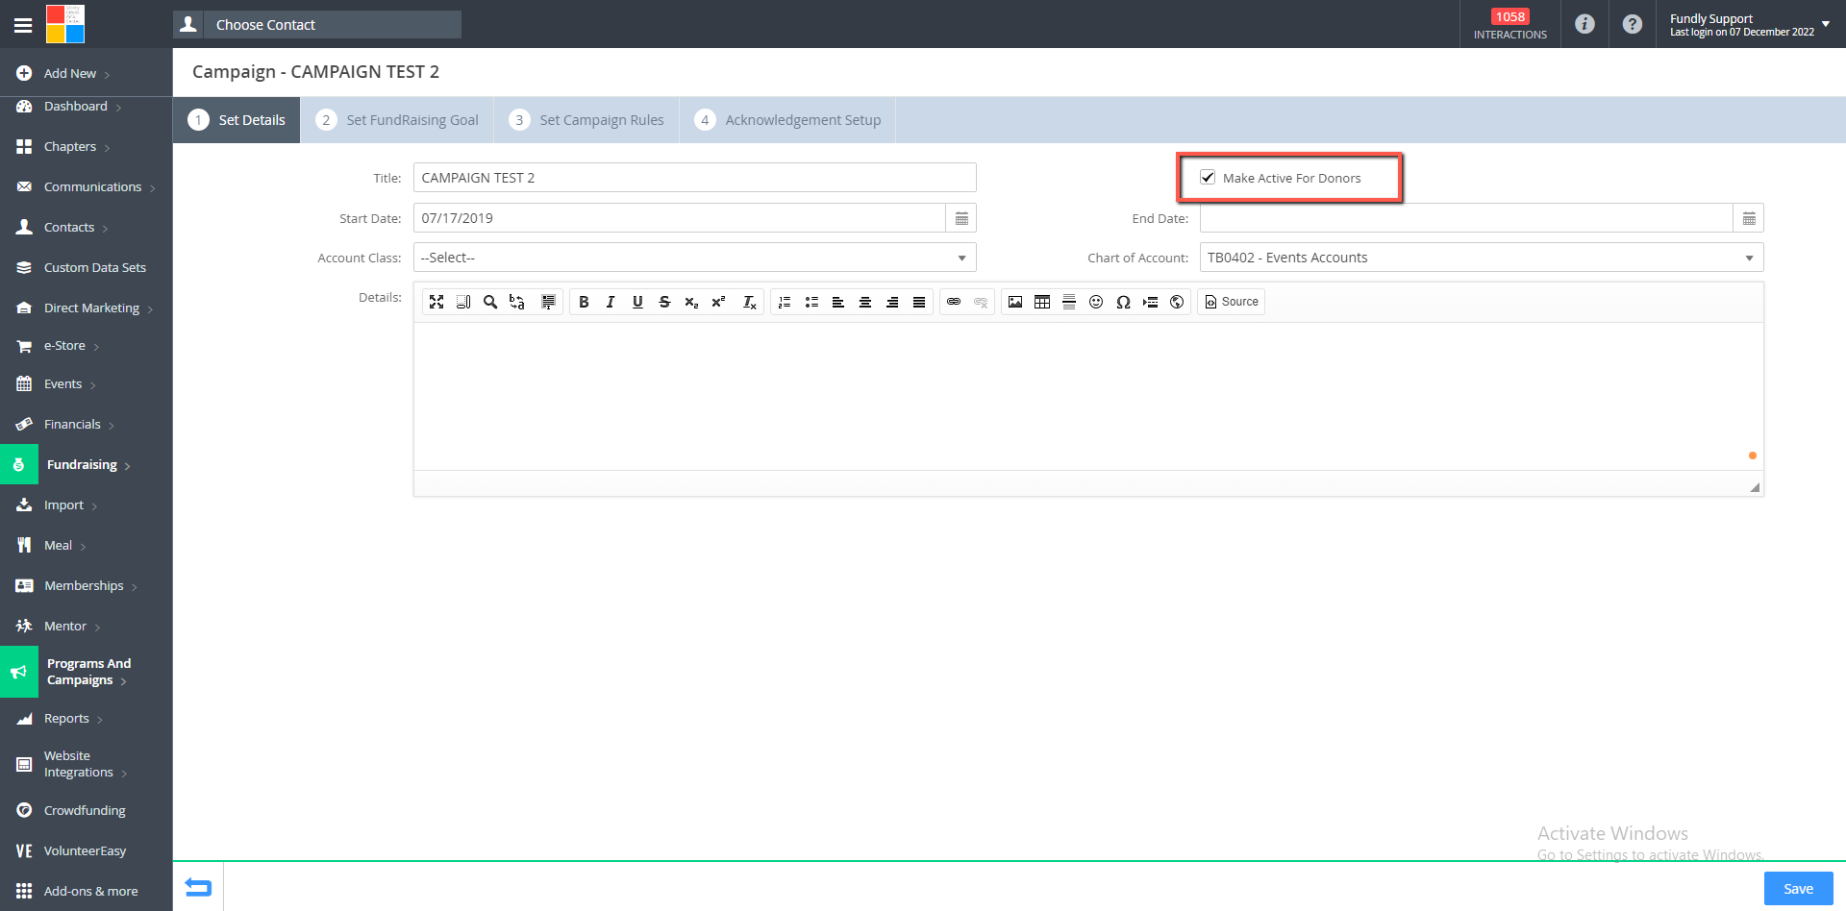Justify text
Screen dimensions: 1846x911
[919, 302]
